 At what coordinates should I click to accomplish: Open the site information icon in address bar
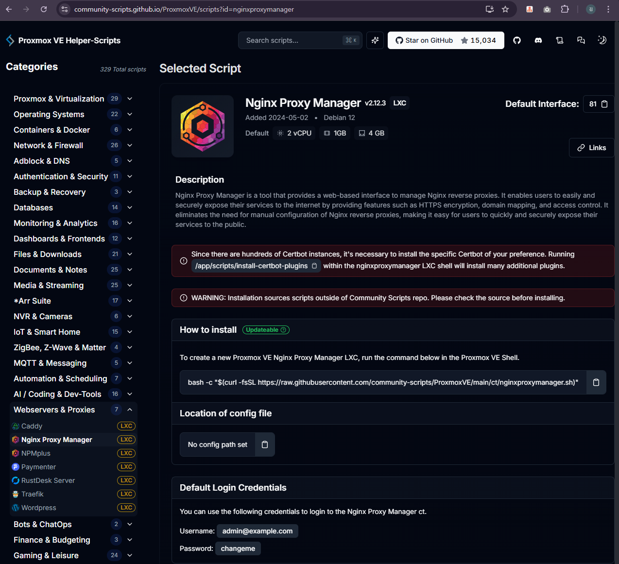[x=65, y=9]
